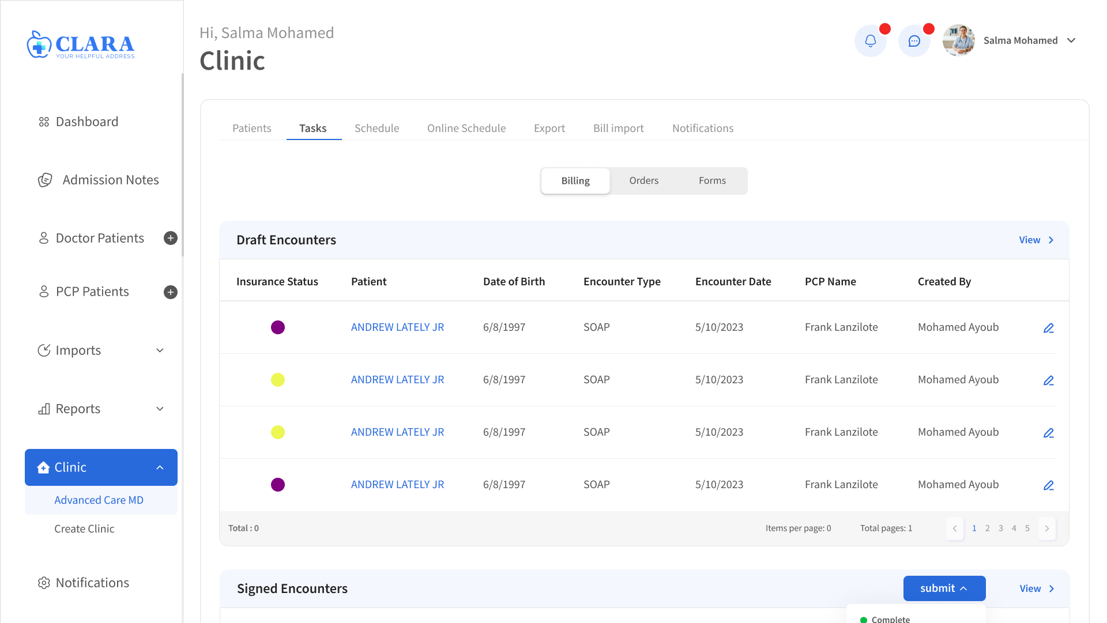This screenshot has width=1107, height=623.
Task: Open the Bill import tab
Action: pos(618,128)
